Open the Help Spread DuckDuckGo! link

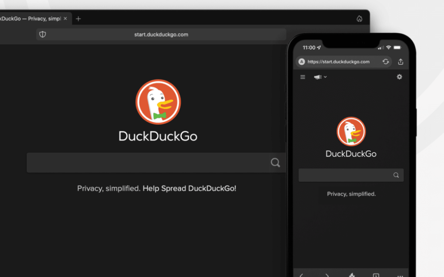189,188
